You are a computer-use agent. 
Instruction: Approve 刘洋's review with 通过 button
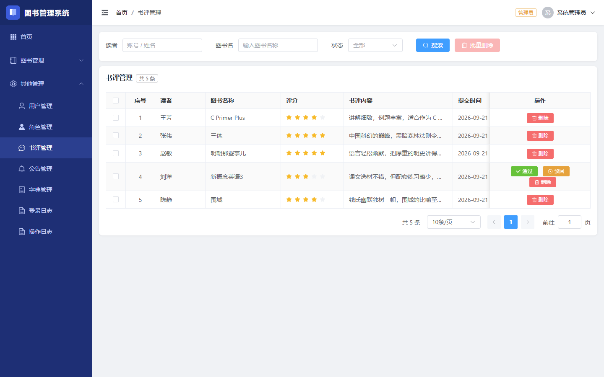[524, 171]
